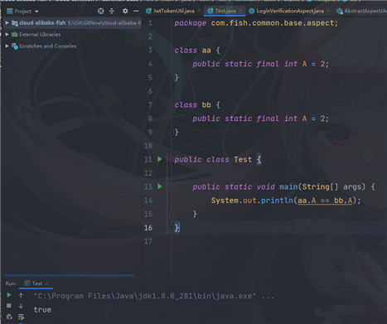Click the class name bb on line 7
Screen dimensions: 387x324
click(x=206, y=105)
